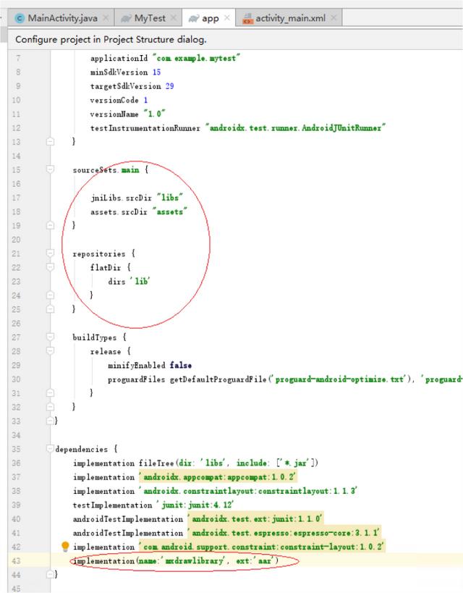Collapse the dependencies block at line 35

tap(50, 448)
